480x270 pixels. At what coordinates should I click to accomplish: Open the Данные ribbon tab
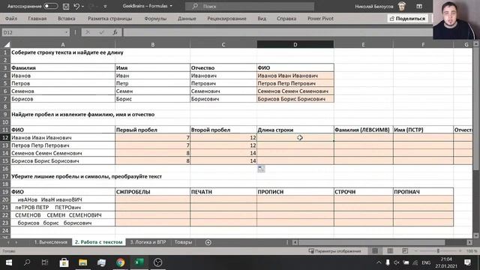point(187,18)
